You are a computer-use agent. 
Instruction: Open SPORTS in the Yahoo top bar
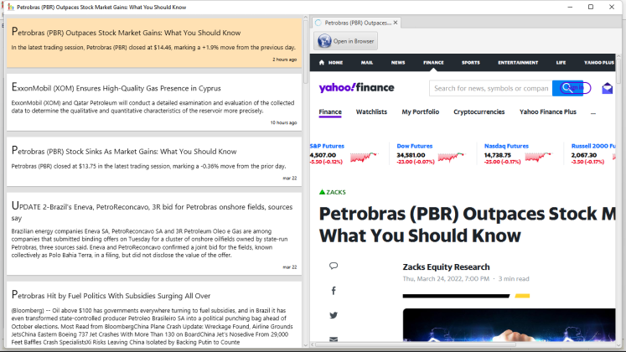click(471, 62)
